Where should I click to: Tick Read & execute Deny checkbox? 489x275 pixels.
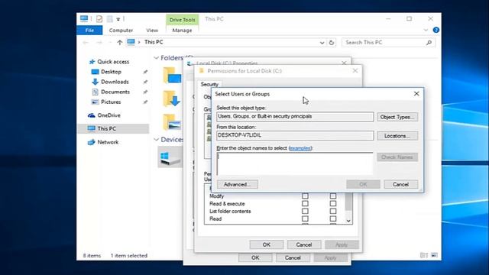coord(333,204)
